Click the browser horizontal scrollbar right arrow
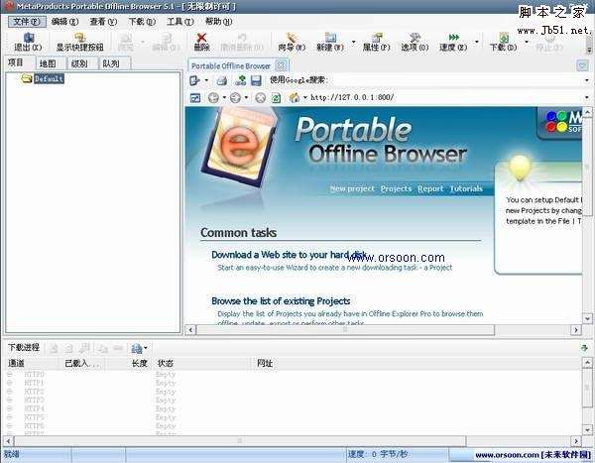The image size is (595, 463). coord(576,330)
